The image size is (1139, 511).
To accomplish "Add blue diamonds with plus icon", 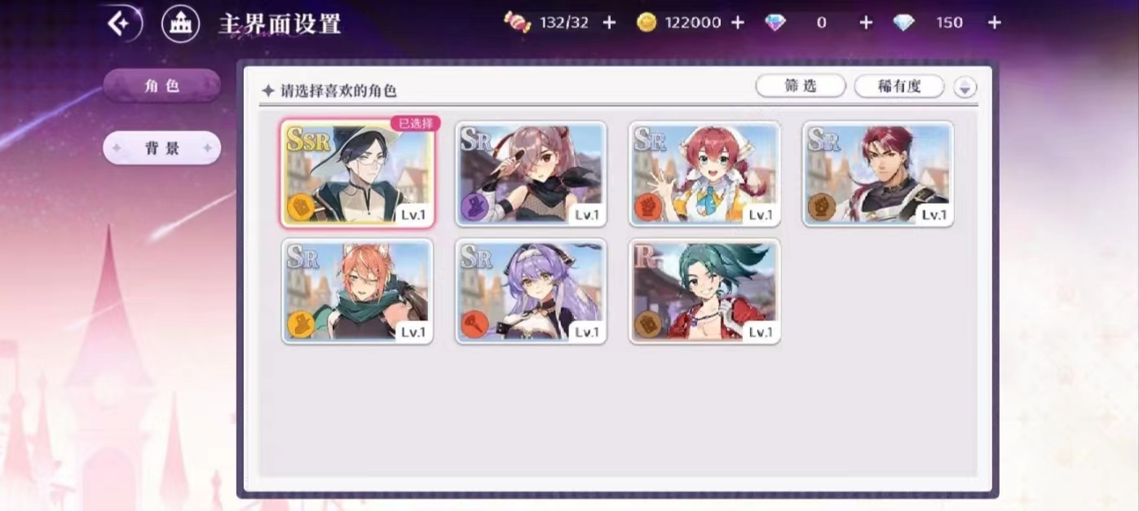I will coord(995,23).
